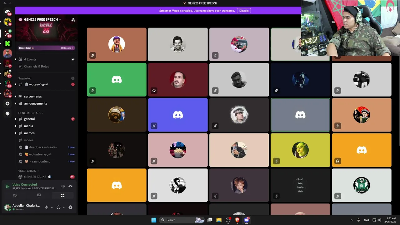Image resolution: width=400 pixels, height=225 pixels.
Task: Click Discord icon in the taskbar
Action: pos(247,220)
